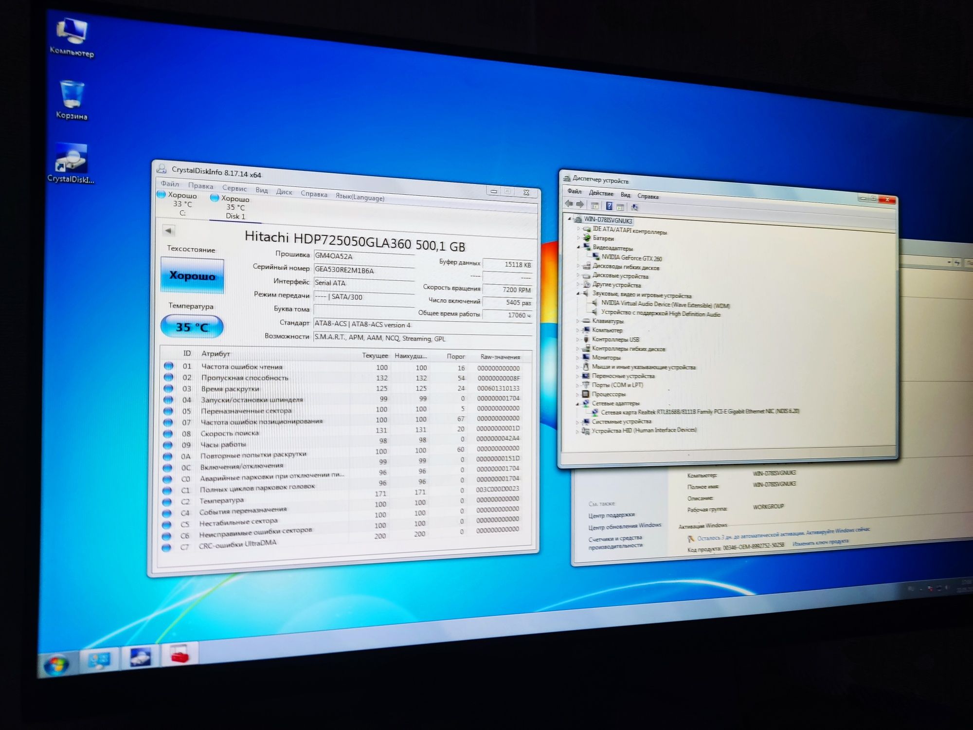Open Сервис menu in CrystalDiskInfo
The image size is (973, 730).
click(x=234, y=188)
